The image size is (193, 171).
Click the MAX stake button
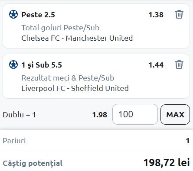175,114
